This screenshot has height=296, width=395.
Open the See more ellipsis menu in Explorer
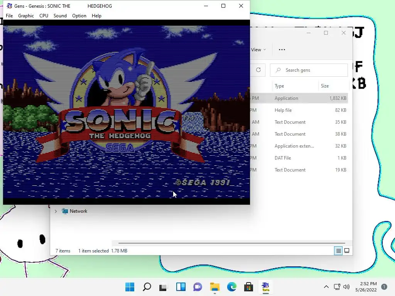(x=282, y=50)
